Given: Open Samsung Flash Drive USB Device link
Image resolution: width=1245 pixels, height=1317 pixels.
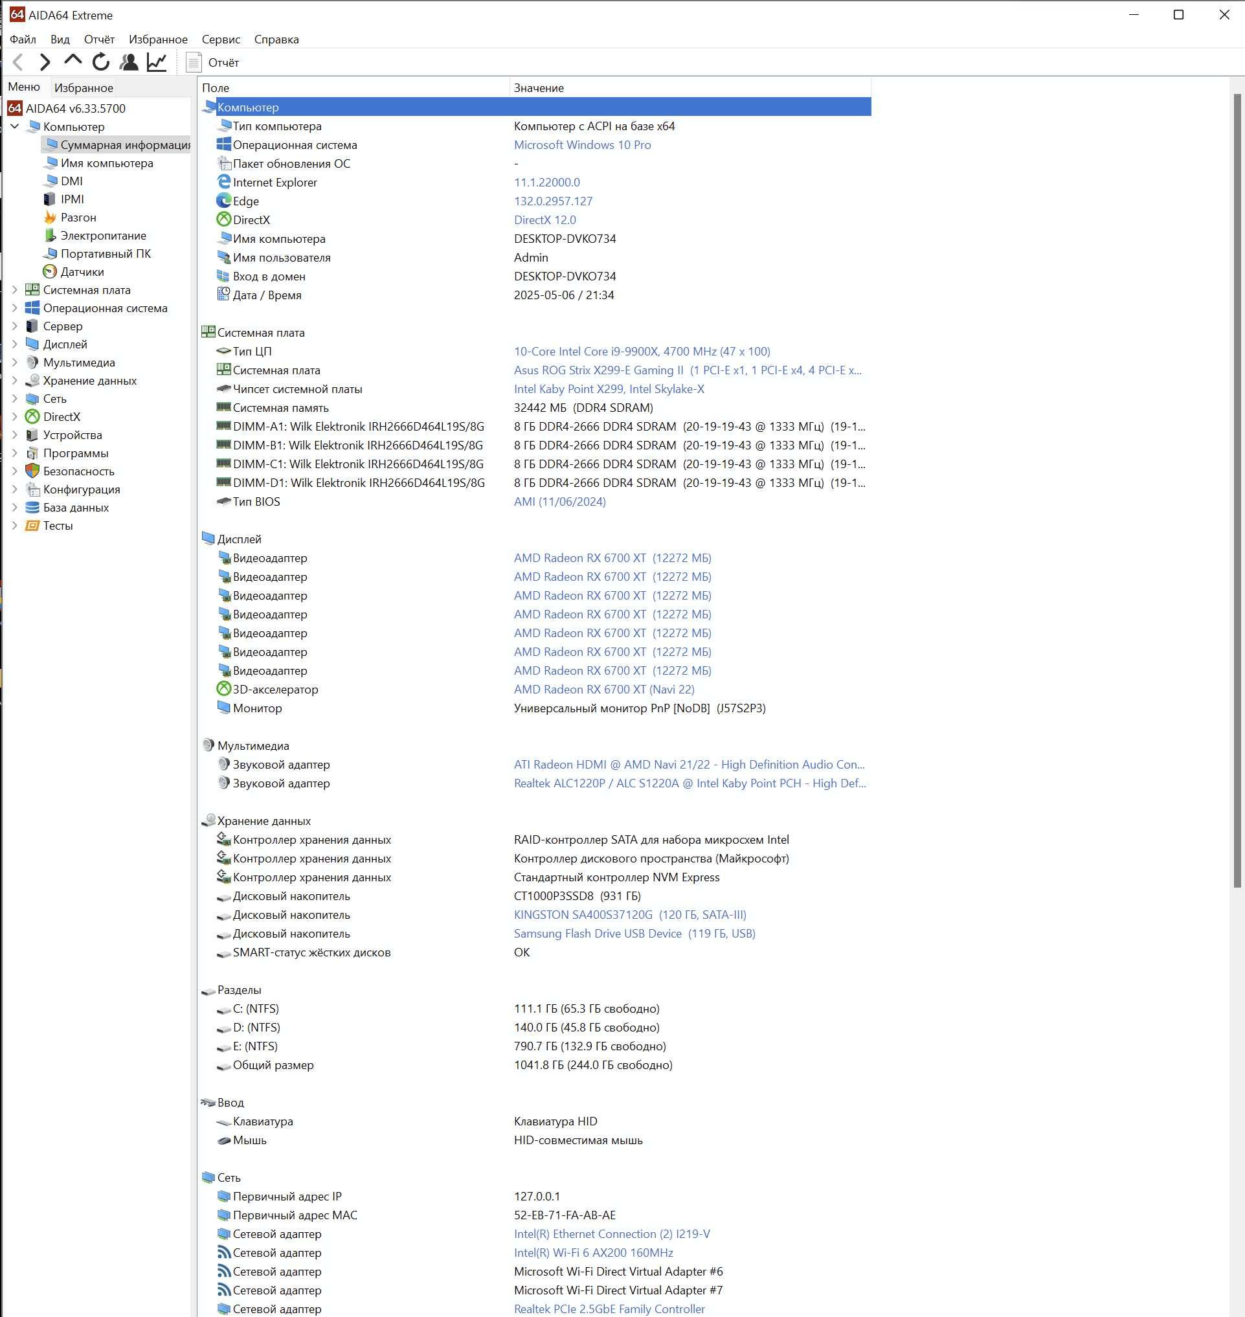Looking at the screenshot, I should point(634,933).
